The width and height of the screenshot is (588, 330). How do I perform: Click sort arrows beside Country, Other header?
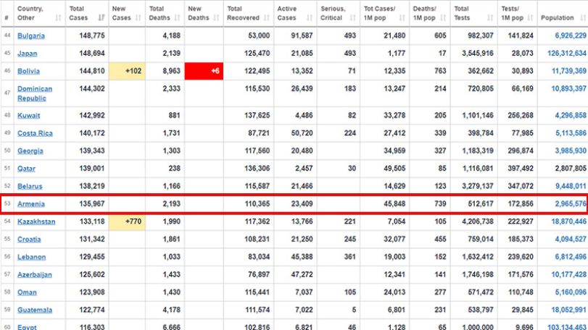(58, 17)
